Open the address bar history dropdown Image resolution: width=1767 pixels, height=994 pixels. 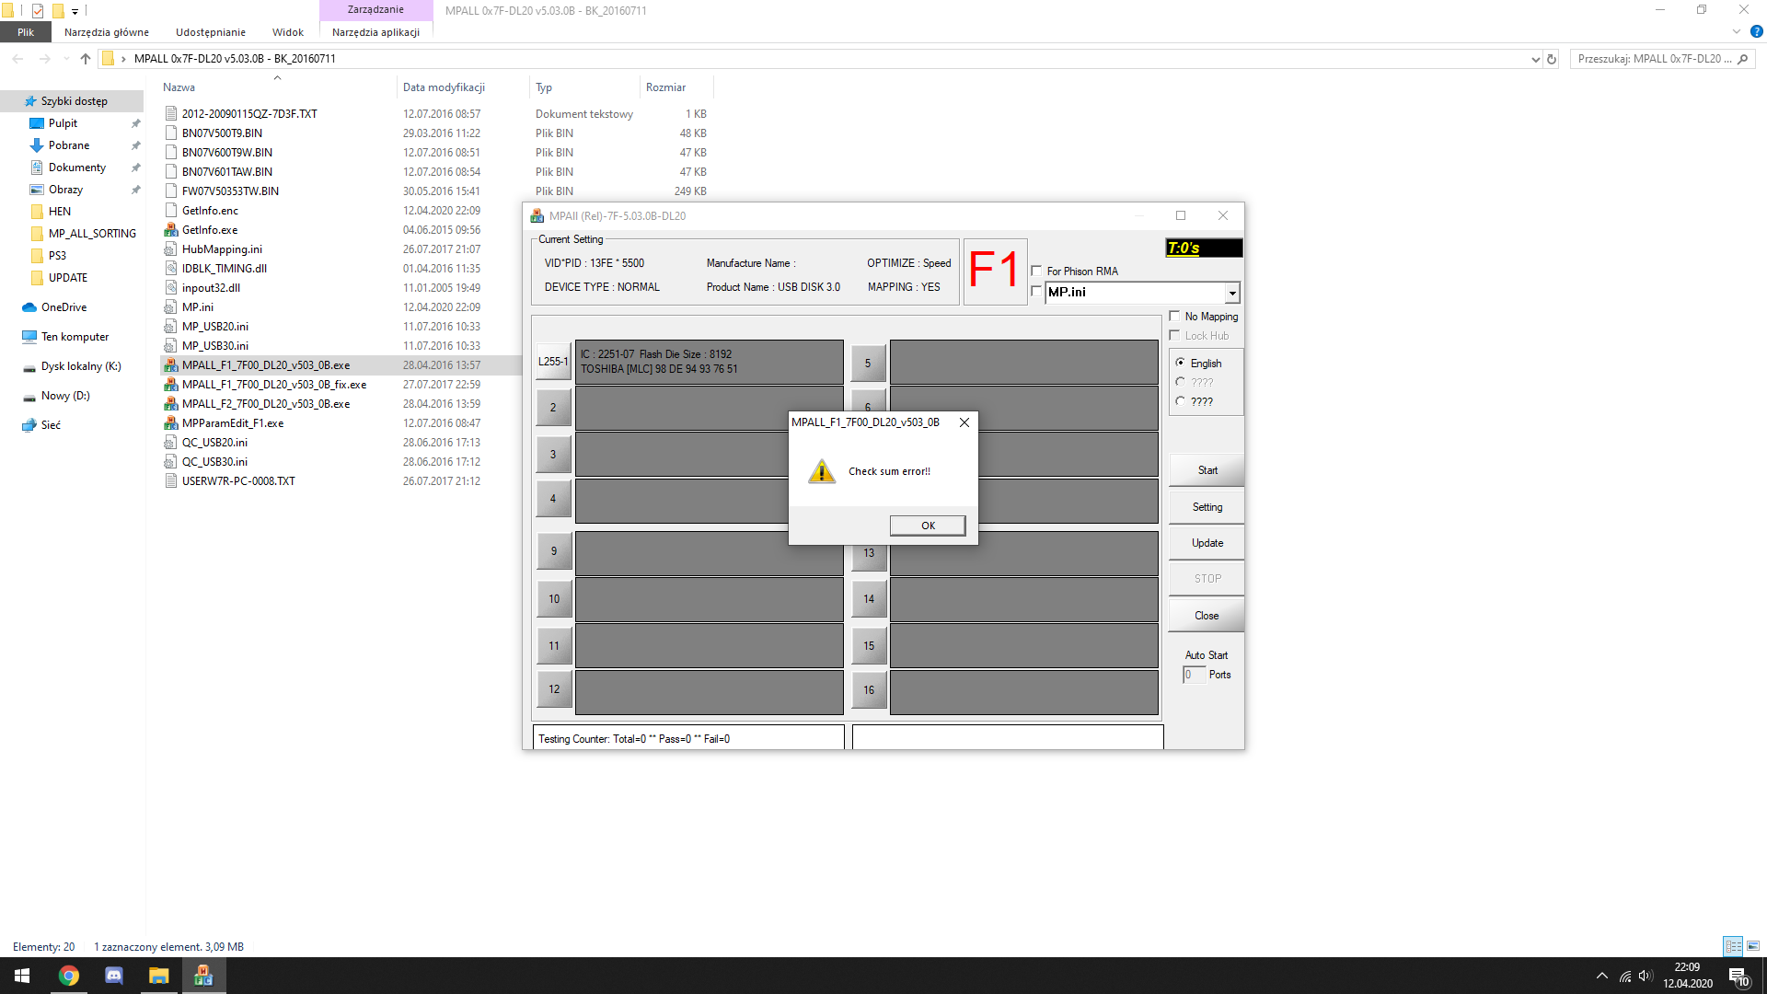(1535, 59)
